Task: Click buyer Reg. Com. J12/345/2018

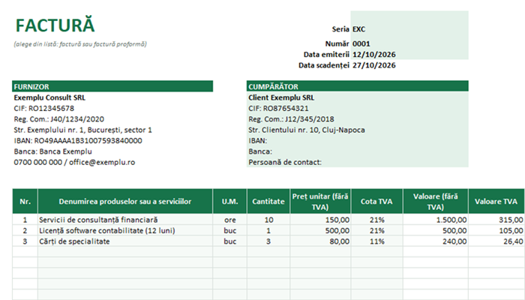Action: (x=291, y=118)
